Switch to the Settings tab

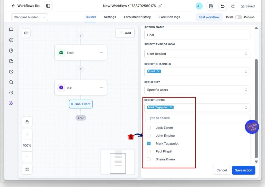pos(110,17)
